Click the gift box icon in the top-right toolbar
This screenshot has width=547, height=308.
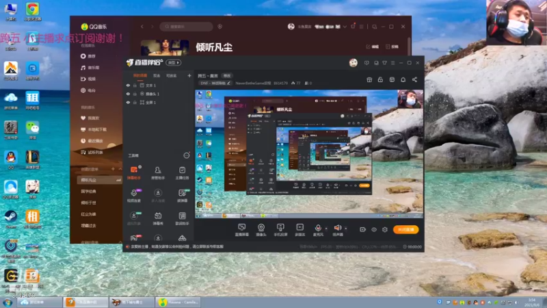click(369, 79)
